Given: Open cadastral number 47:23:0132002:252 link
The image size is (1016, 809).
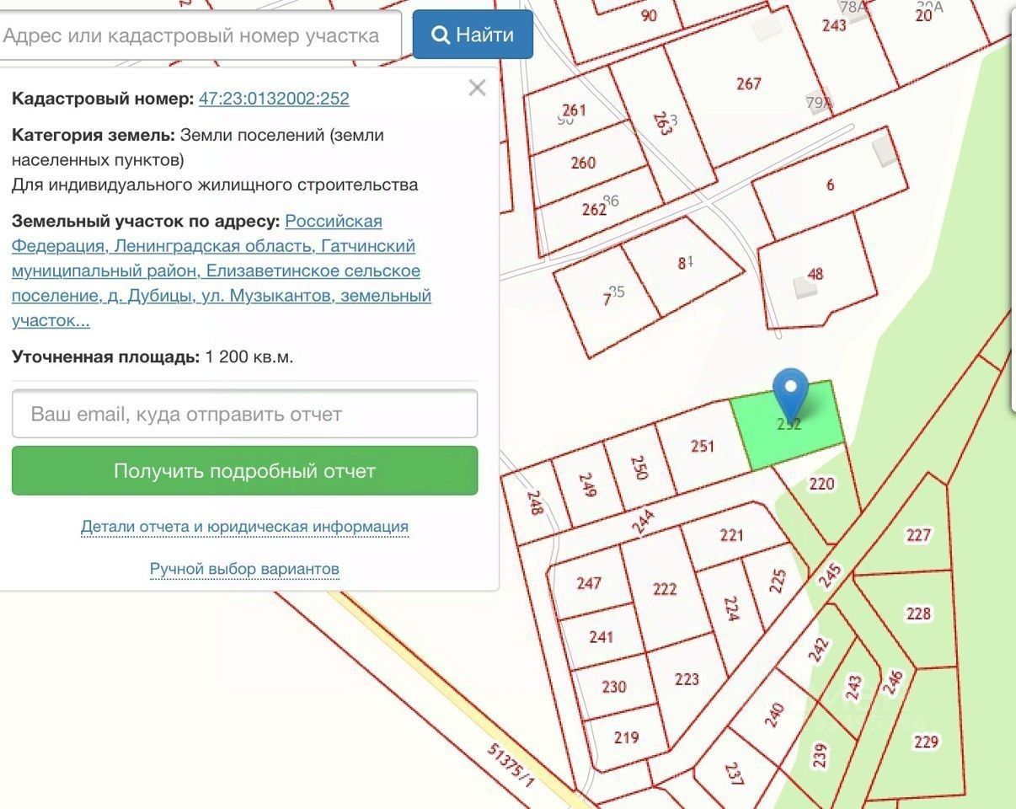Looking at the screenshot, I should coord(274,99).
